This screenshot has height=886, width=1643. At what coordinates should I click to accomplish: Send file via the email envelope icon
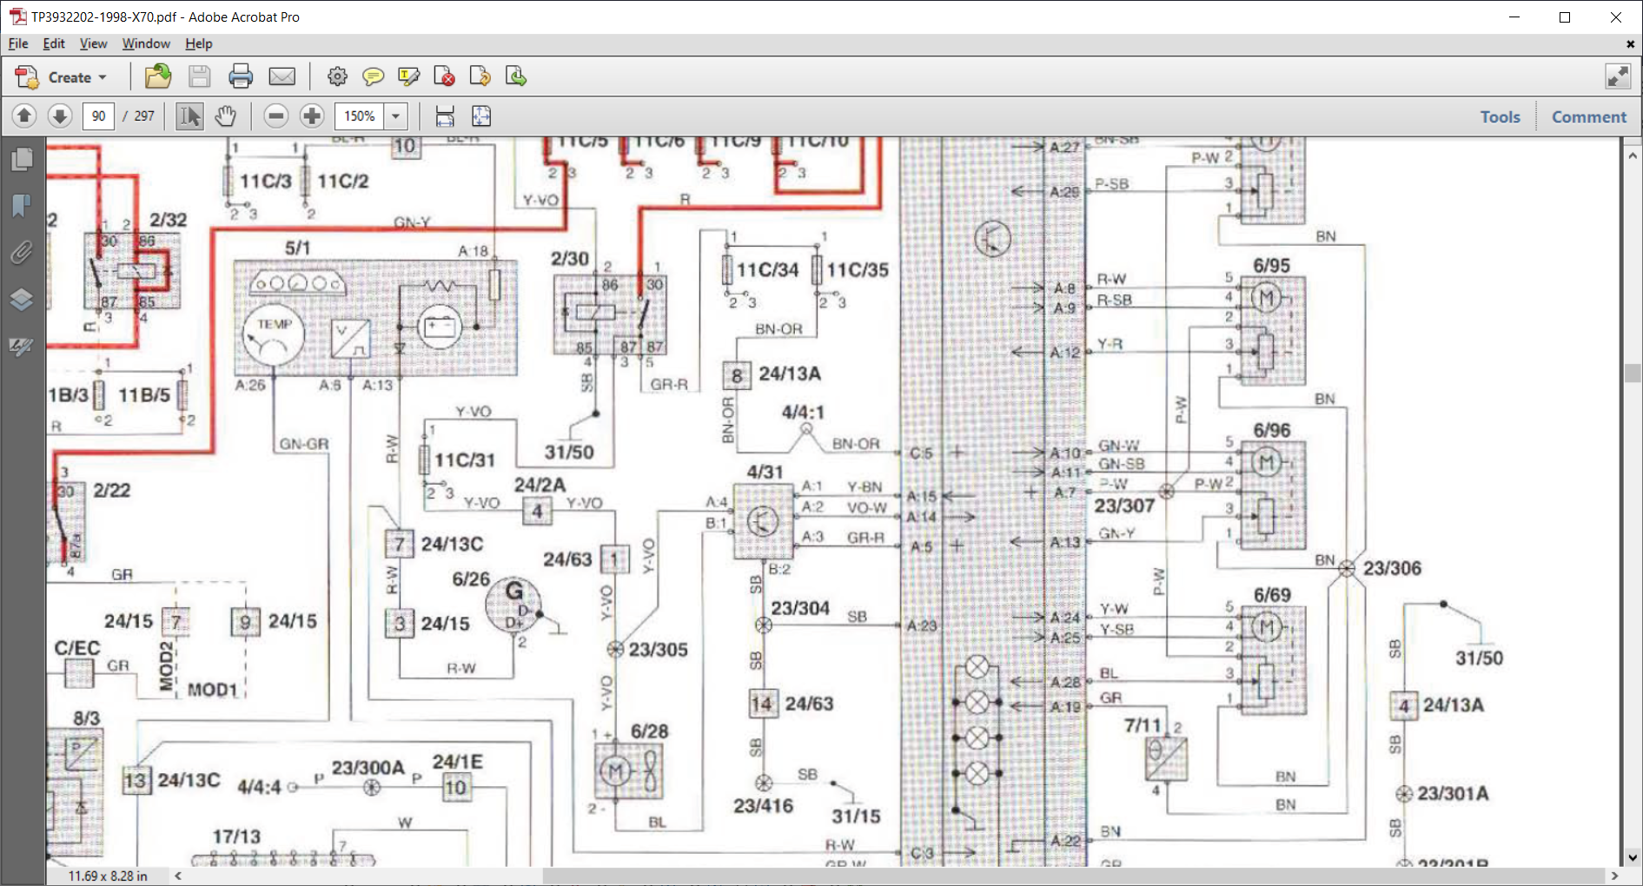tap(282, 77)
